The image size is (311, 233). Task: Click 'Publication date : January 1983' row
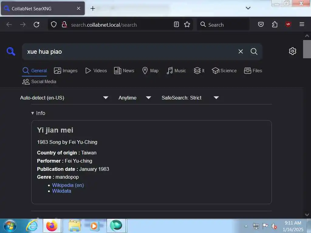click(x=73, y=169)
